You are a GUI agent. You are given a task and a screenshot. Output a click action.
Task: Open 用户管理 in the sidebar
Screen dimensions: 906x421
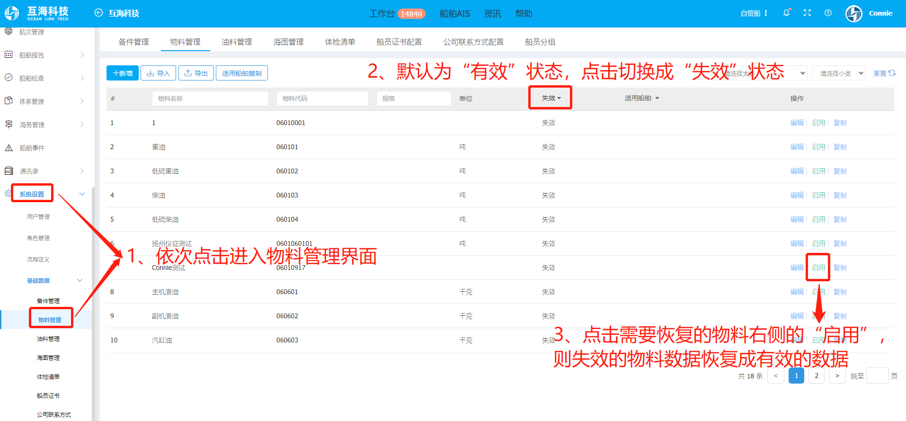click(x=38, y=216)
